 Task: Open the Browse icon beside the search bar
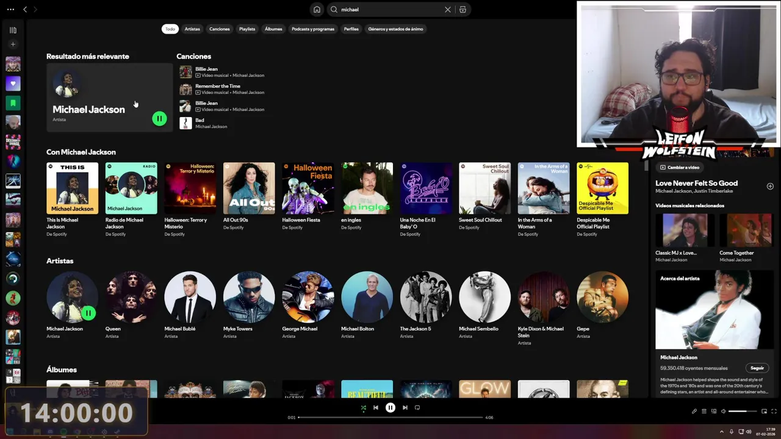tap(462, 10)
